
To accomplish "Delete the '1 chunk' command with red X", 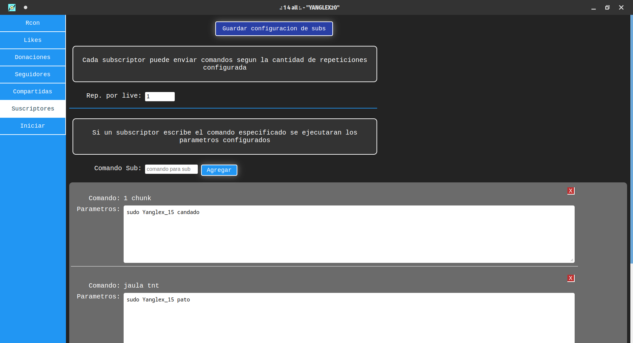I will 571,191.
